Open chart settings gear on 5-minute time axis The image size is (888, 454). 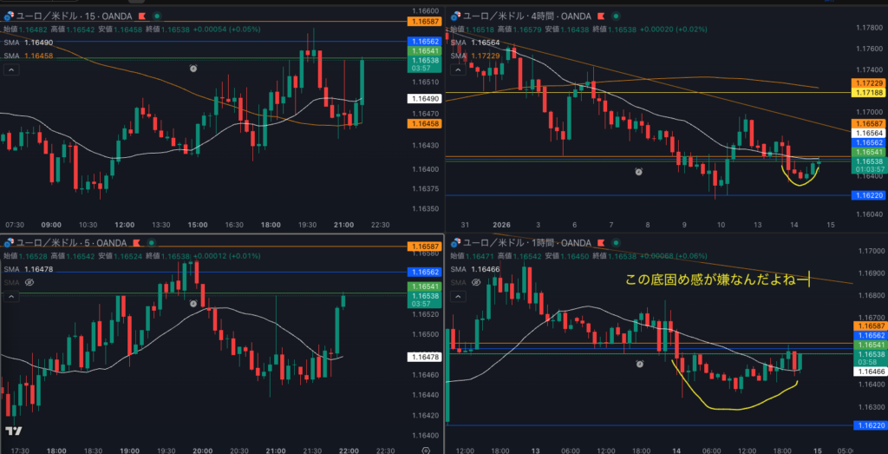click(426, 451)
